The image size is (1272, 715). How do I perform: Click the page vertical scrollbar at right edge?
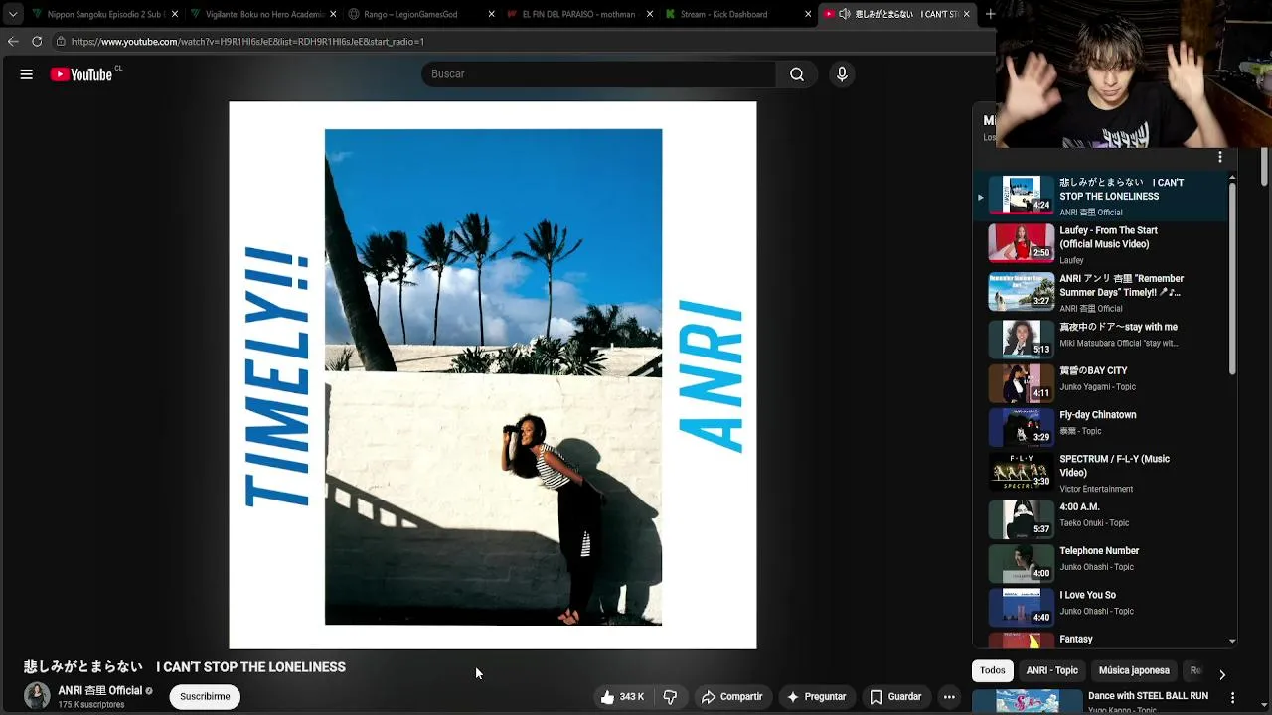click(1265, 167)
